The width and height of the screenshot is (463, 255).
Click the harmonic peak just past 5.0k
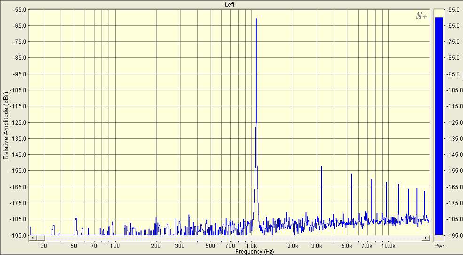click(352, 197)
